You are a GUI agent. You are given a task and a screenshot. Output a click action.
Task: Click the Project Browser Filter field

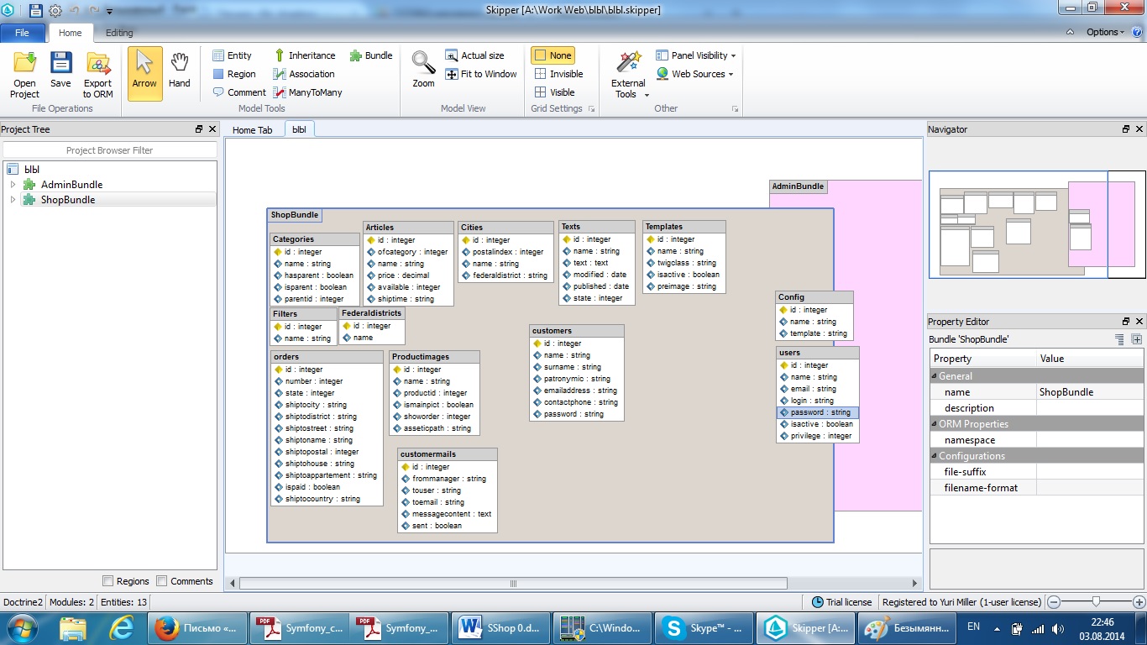click(x=110, y=150)
